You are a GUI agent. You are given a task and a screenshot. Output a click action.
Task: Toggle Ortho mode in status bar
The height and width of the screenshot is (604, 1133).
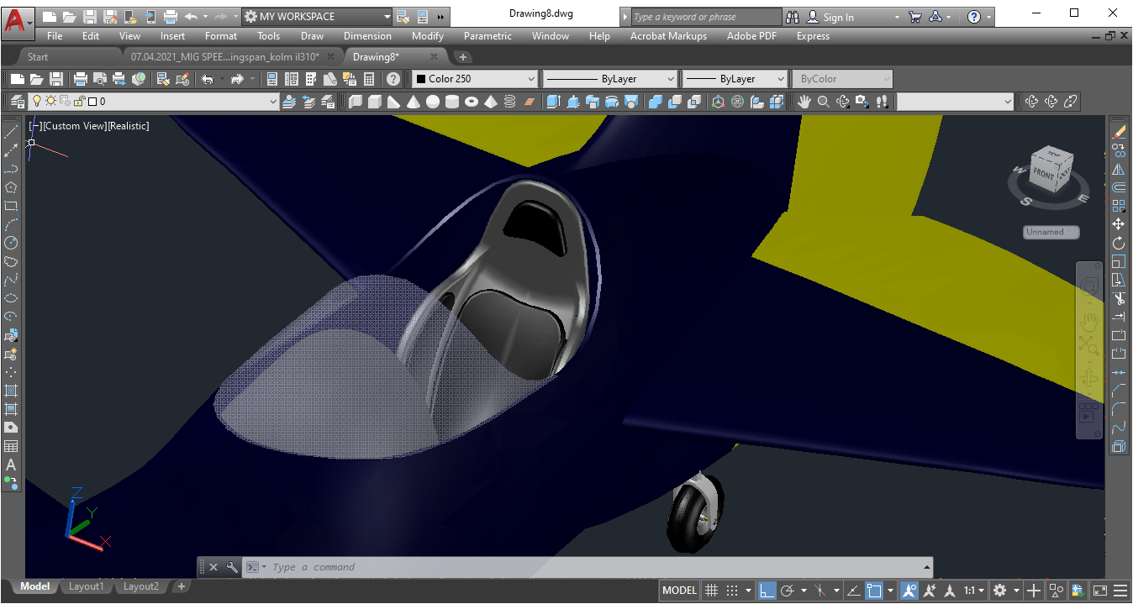[767, 591]
